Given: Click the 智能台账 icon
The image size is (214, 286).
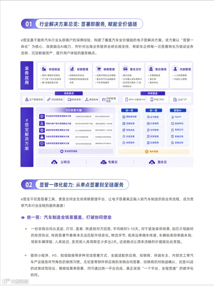Looking at the screenshot, I should (172, 143).
